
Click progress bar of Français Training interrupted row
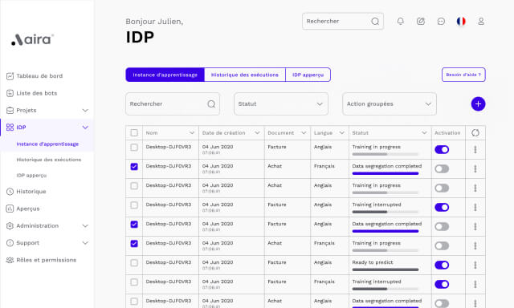click(x=385, y=289)
